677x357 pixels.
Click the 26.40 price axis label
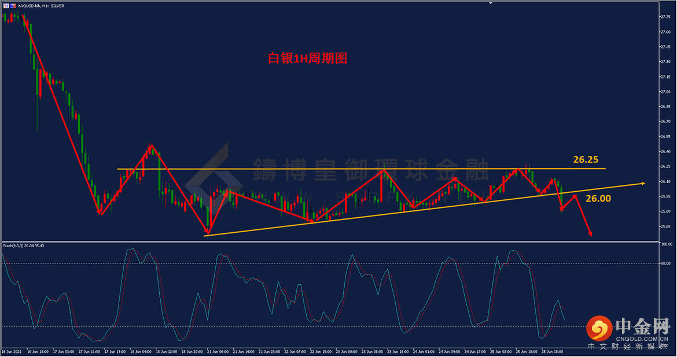click(665, 151)
